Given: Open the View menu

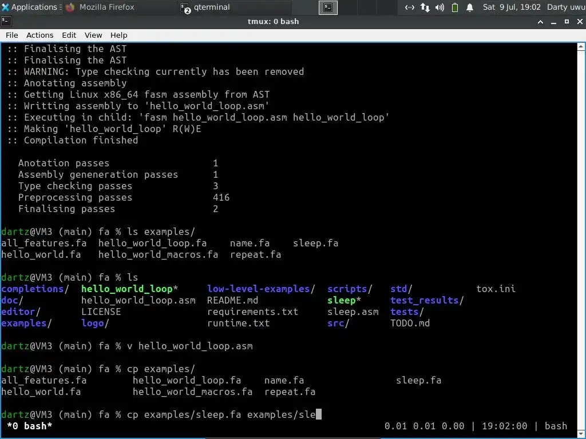Looking at the screenshot, I should pyautogui.click(x=93, y=35).
